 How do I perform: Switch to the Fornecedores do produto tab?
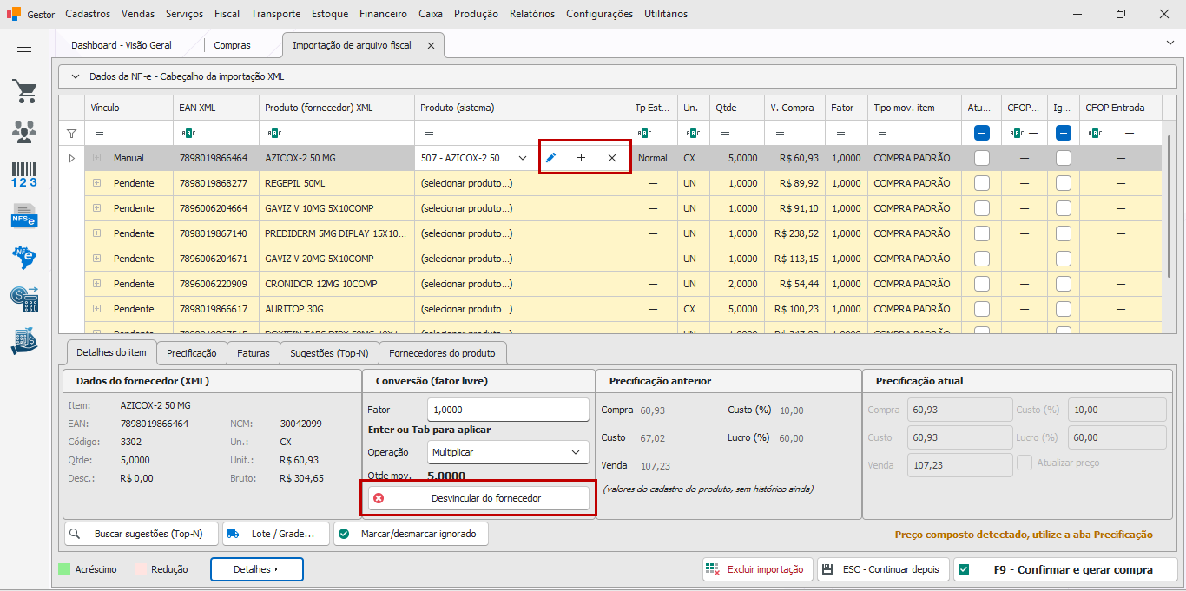tap(443, 353)
